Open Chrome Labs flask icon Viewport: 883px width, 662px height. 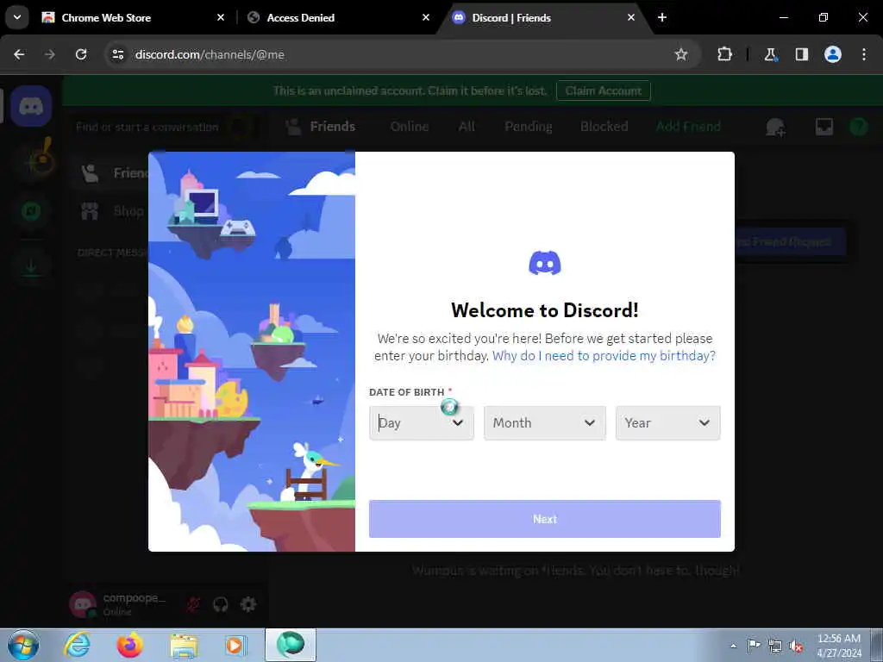(x=770, y=54)
